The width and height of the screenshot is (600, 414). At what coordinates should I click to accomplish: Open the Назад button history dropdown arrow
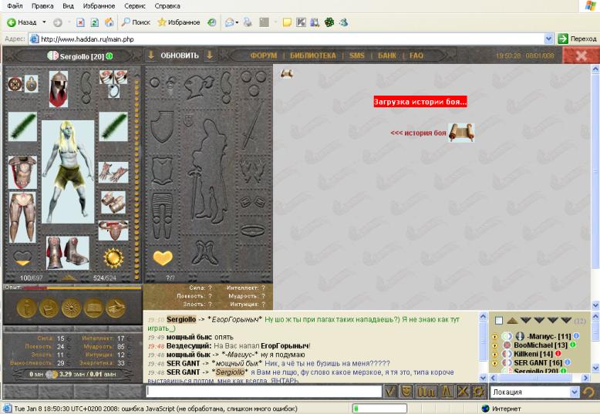pos(44,22)
